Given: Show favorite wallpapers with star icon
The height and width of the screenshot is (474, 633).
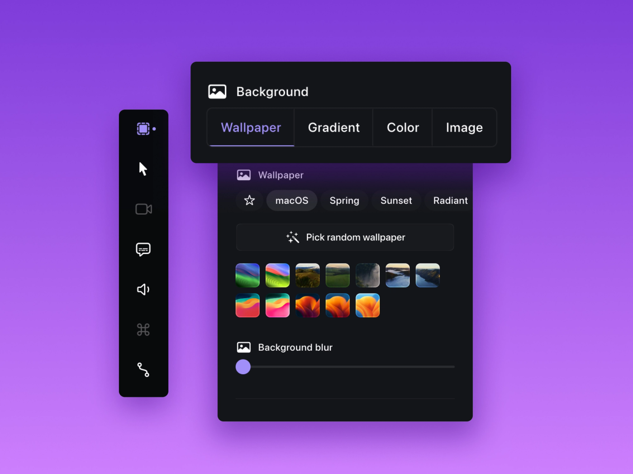Looking at the screenshot, I should click(249, 201).
